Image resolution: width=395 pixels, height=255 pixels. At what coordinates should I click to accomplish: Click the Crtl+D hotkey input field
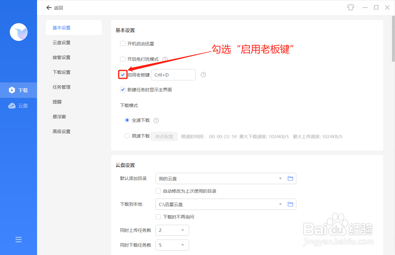click(173, 75)
